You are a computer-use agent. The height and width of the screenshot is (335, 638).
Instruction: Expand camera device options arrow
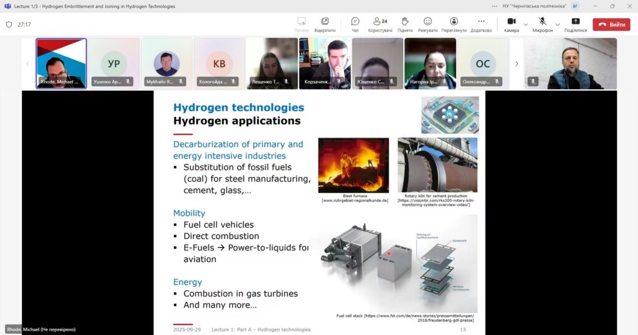tap(526, 25)
